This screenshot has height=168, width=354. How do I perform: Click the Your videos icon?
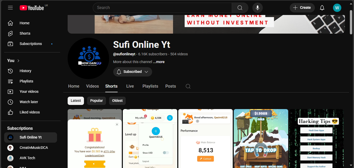click(x=10, y=91)
